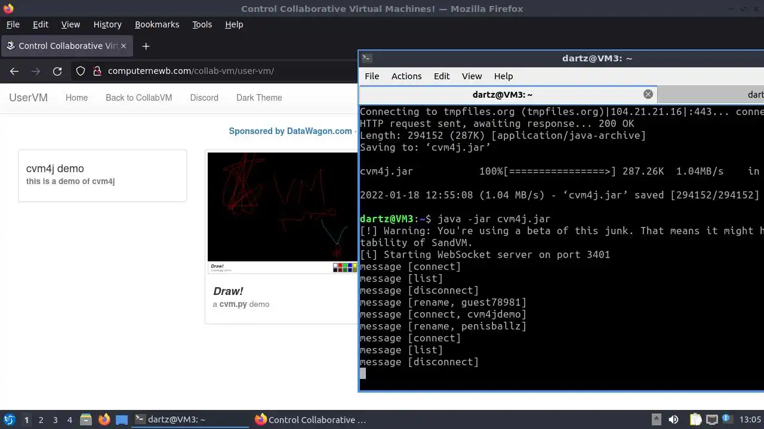This screenshot has height=429, width=764.
Task: Open Firefox Bookmarks menu
Action: coord(157,24)
